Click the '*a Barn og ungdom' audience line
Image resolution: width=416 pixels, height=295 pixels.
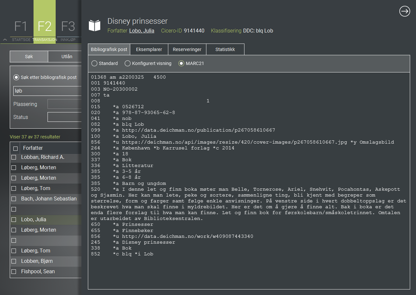[x=139, y=184]
